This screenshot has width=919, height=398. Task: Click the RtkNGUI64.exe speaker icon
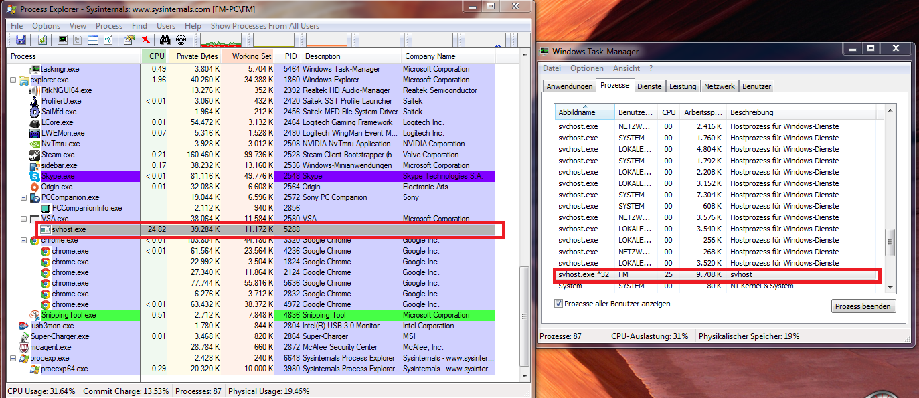coord(35,90)
